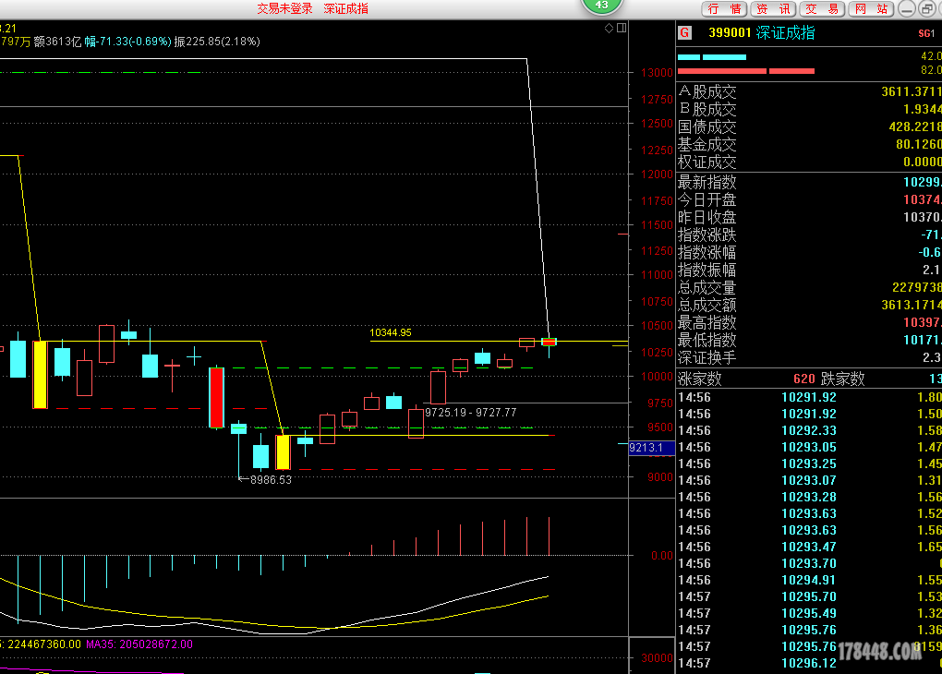Image resolution: width=942 pixels, height=674 pixels.
Task: Select the 最新指数 row
Action: pyautogui.click(x=809, y=182)
